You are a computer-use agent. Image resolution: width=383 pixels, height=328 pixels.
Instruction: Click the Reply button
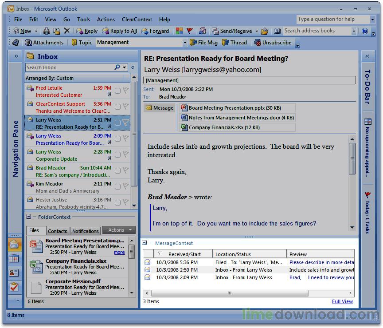87,31
